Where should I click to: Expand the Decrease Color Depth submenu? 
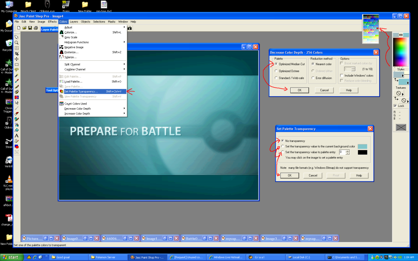[x=93, y=108]
